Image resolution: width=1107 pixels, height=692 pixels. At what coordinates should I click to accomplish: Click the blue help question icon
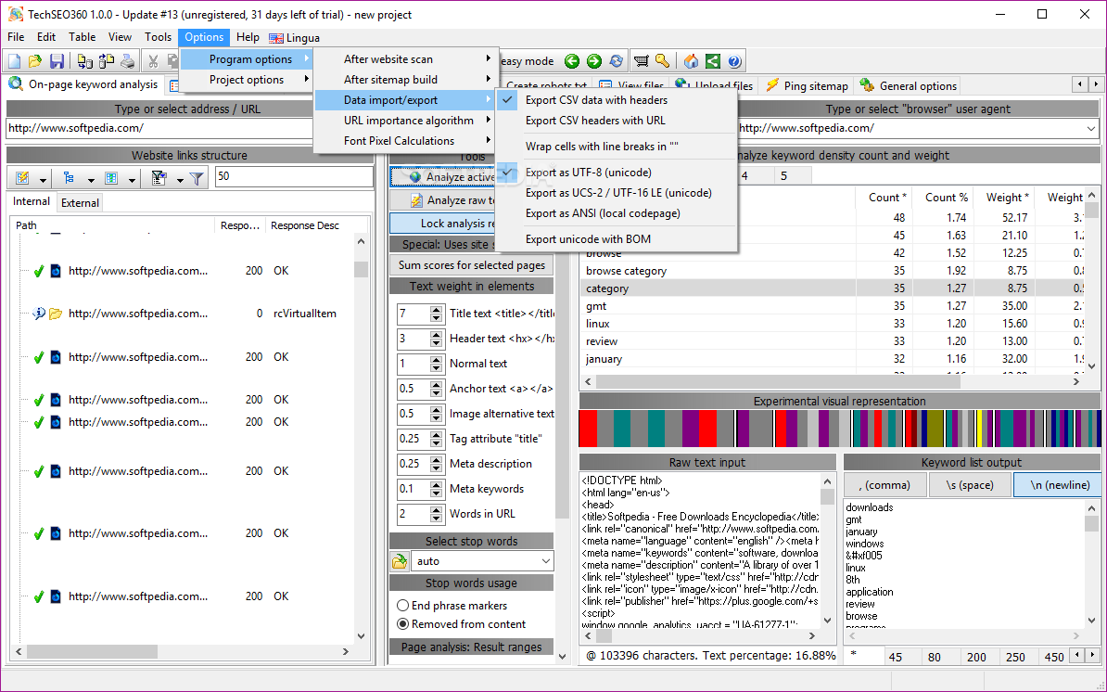(733, 61)
